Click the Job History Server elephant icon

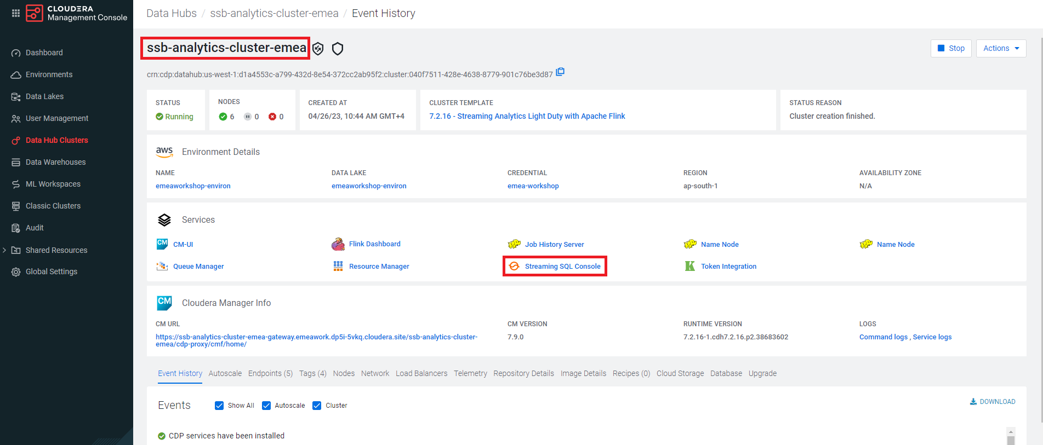514,244
